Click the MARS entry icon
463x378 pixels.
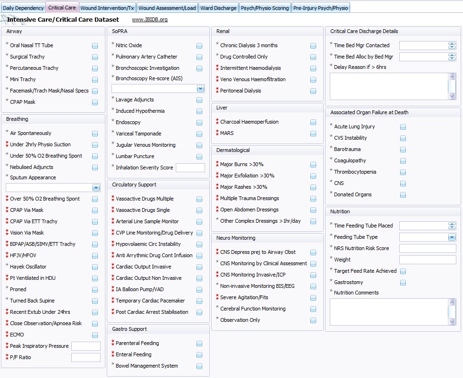click(x=313, y=134)
